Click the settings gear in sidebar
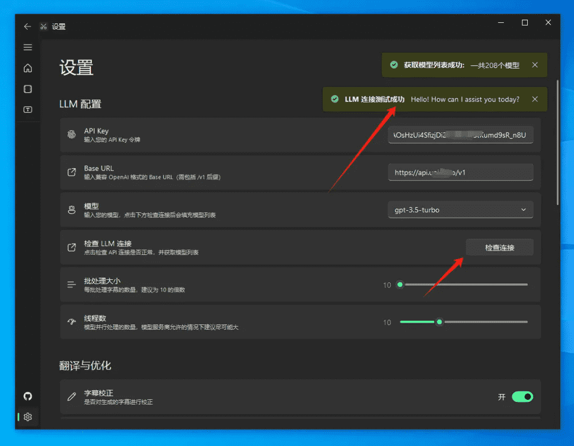This screenshot has width=574, height=446. (28, 417)
